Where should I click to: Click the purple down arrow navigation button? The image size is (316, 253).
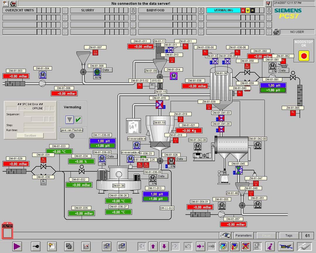coord(164,246)
